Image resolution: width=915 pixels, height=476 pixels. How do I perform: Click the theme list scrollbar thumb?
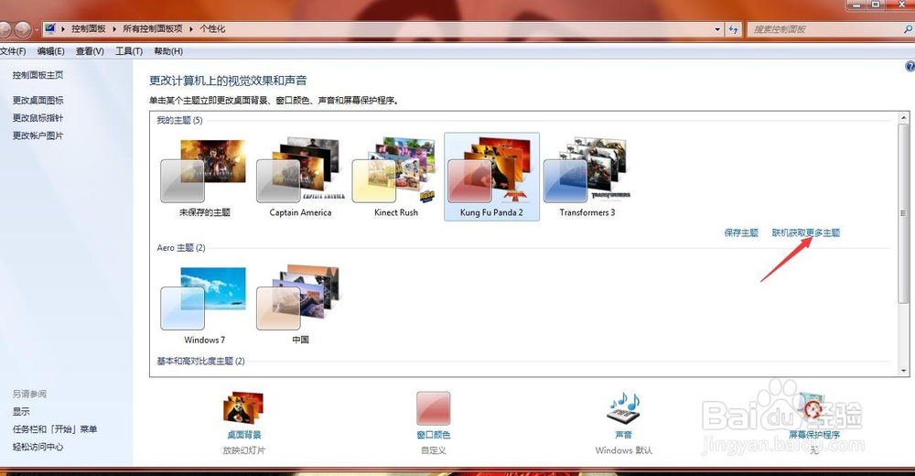[x=904, y=213]
